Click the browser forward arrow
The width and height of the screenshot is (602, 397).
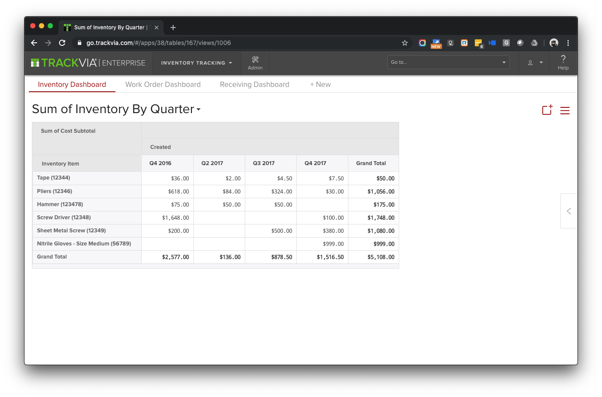[x=48, y=43]
